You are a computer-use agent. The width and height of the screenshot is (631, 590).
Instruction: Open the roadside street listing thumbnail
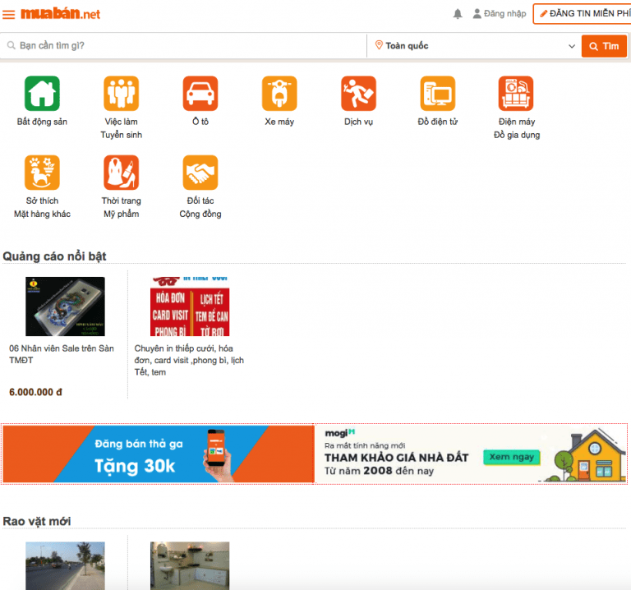tap(65, 565)
